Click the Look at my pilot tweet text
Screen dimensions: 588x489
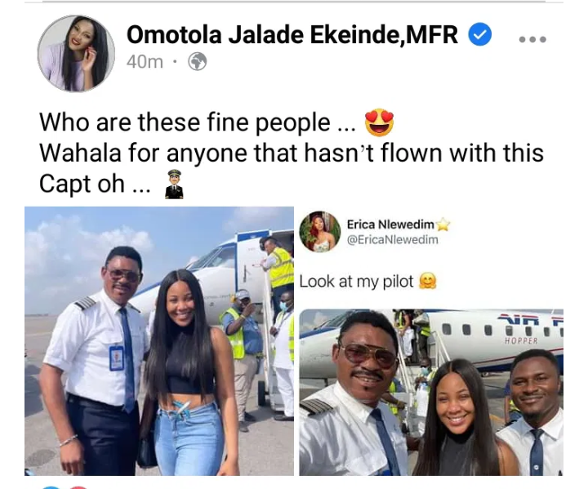coord(356,282)
